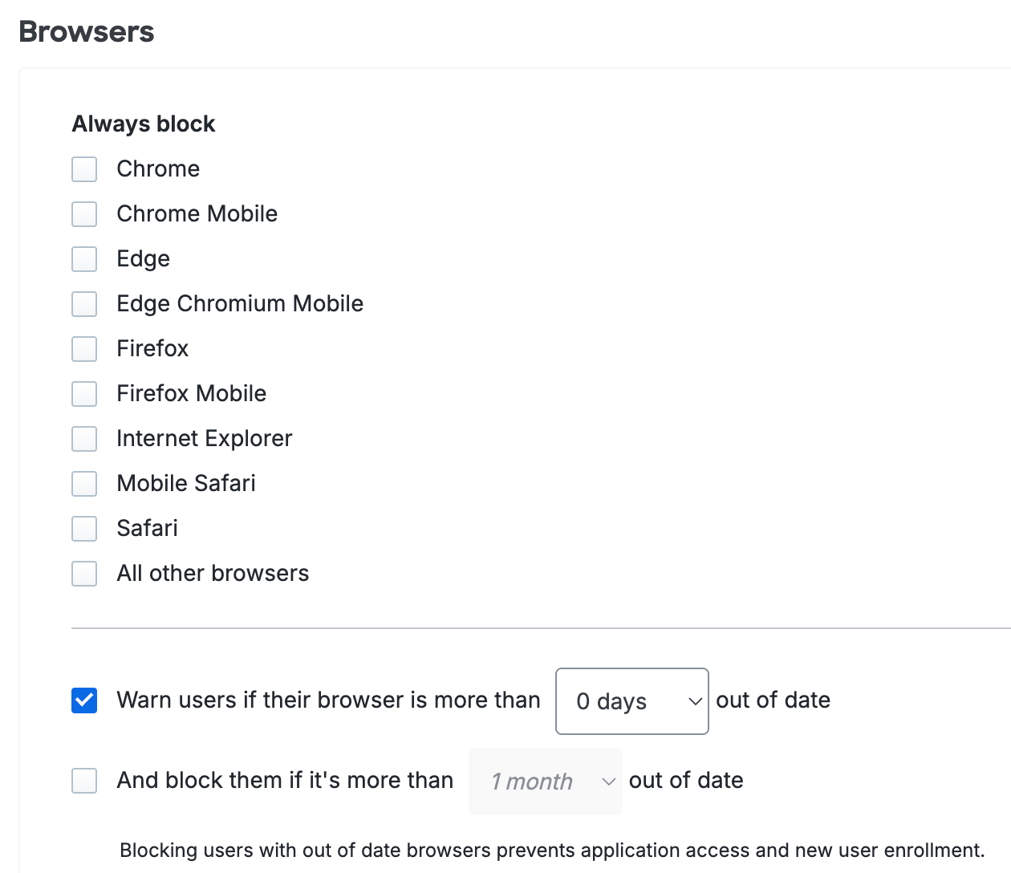The image size is (1011, 873).
Task: Click the chevron beside "1 month"
Action: click(x=608, y=781)
